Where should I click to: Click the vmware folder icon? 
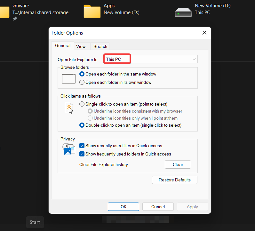coord(4,12)
